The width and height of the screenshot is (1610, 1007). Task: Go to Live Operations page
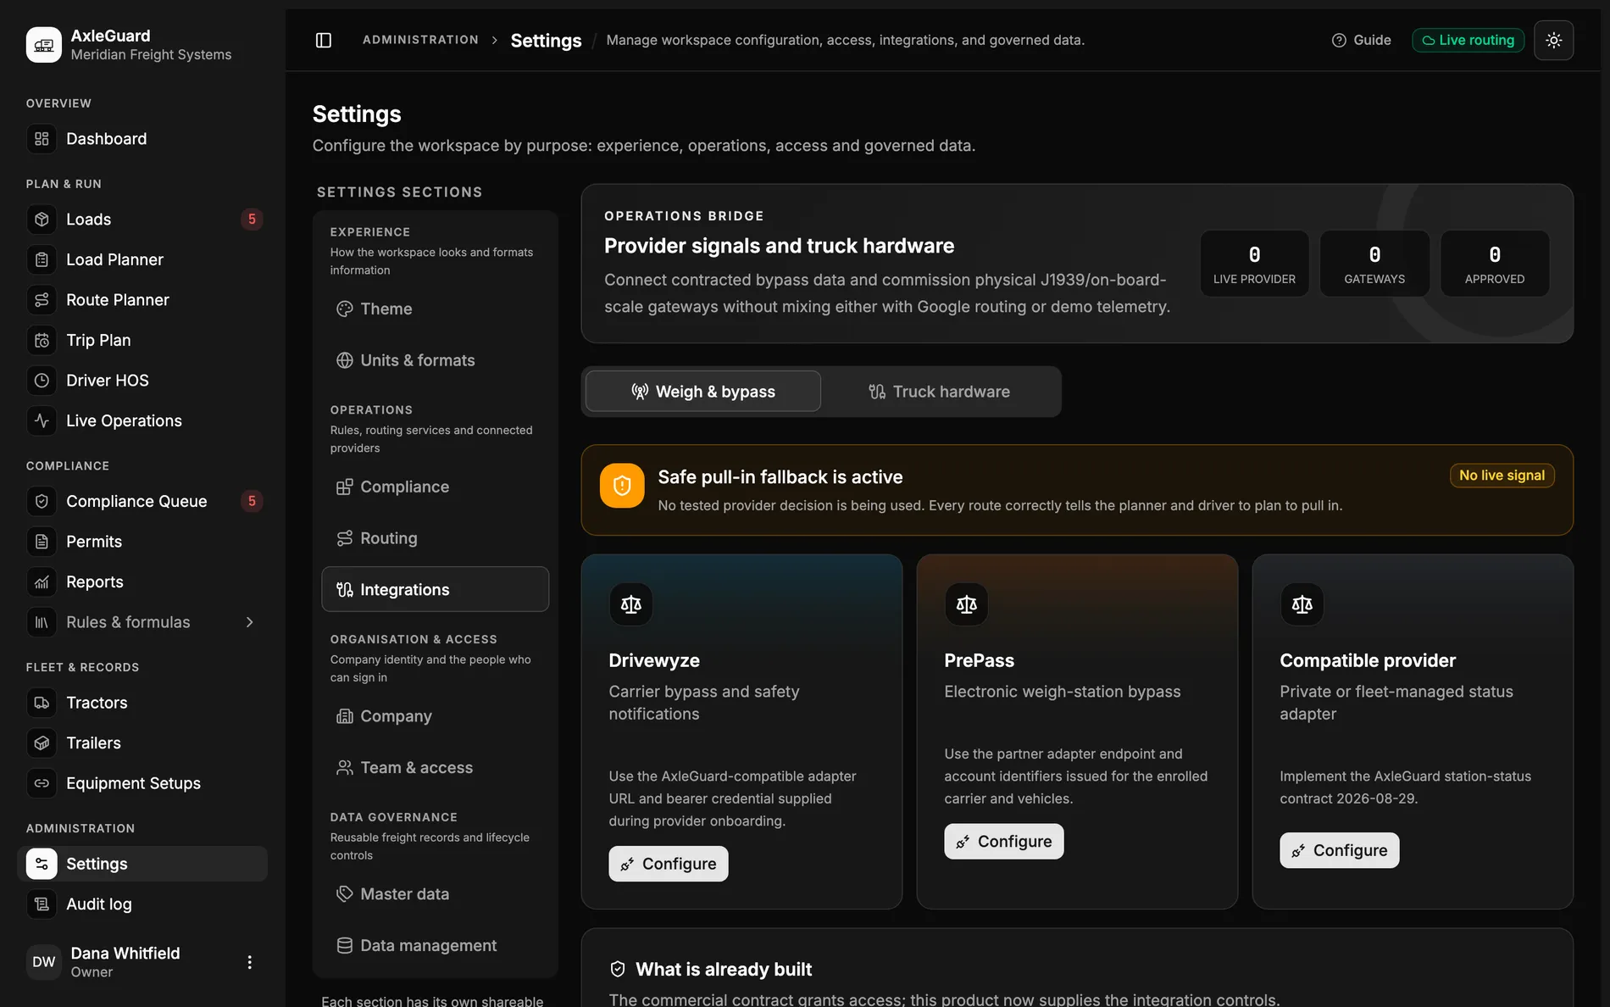click(142, 420)
